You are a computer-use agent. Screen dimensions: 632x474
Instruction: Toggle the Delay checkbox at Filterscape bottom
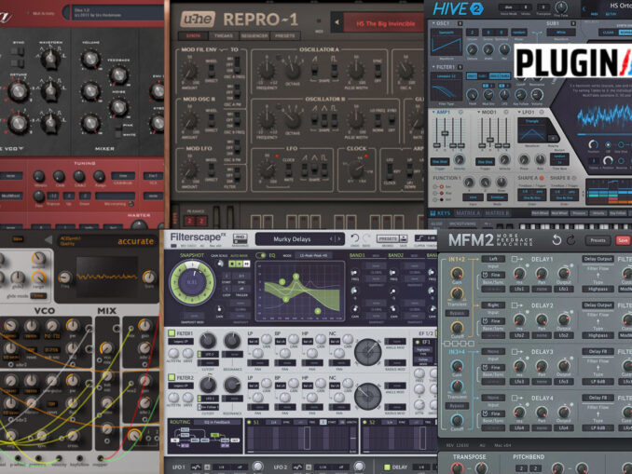coord(387,467)
